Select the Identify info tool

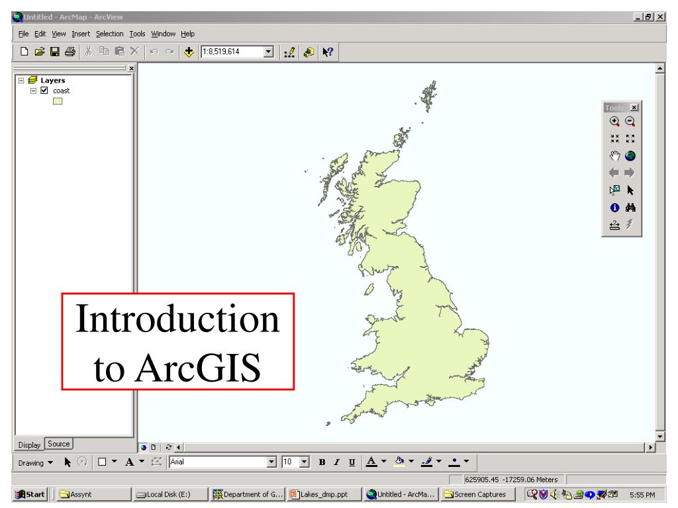pyautogui.click(x=615, y=208)
